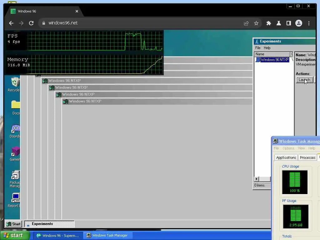Click the XP start button

pos(15,236)
